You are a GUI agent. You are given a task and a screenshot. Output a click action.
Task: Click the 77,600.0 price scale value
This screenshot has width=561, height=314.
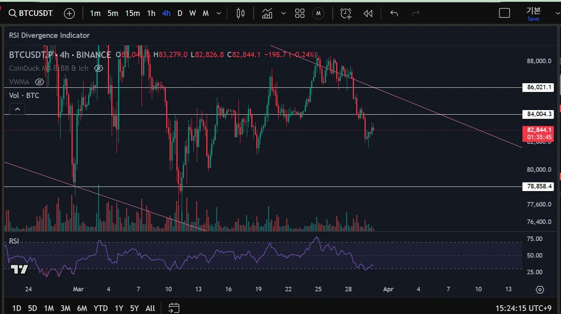coord(539,204)
